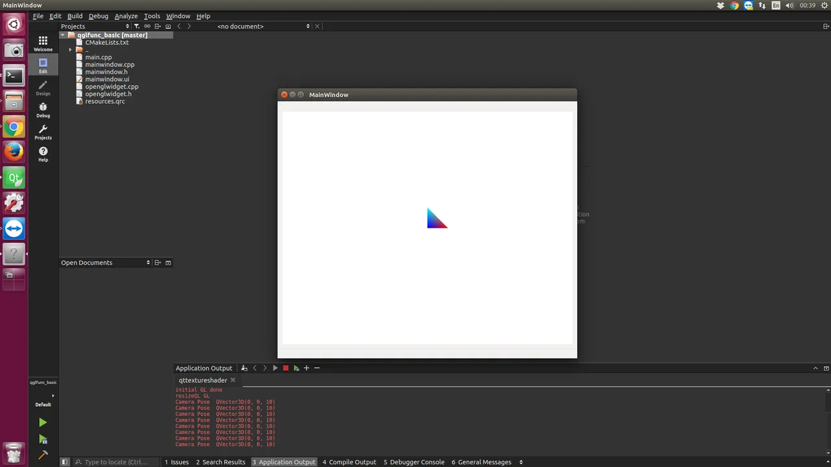831x467 pixels.
Task: Close the current document with X button
Action: (317, 27)
